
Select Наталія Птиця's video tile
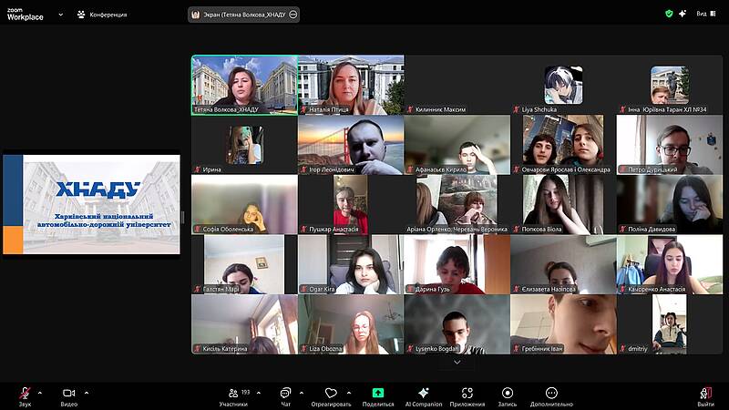point(351,85)
